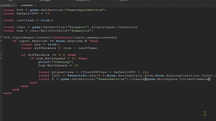Image resolution: width=216 pixels, height=121 pixels.
Task: Click the value 18 in the hum.WalkSpeed assignment
Action: (76, 65)
